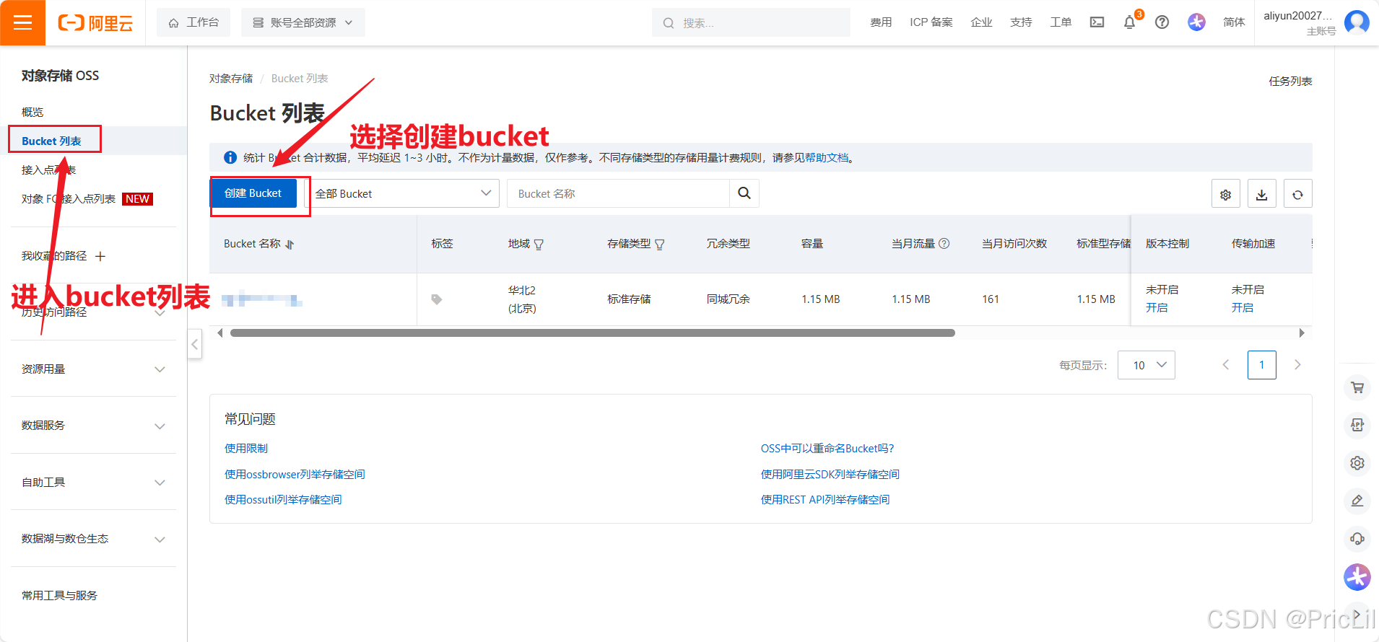
Task: Open ICP 备案 in top navigation
Action: (931, 22)
